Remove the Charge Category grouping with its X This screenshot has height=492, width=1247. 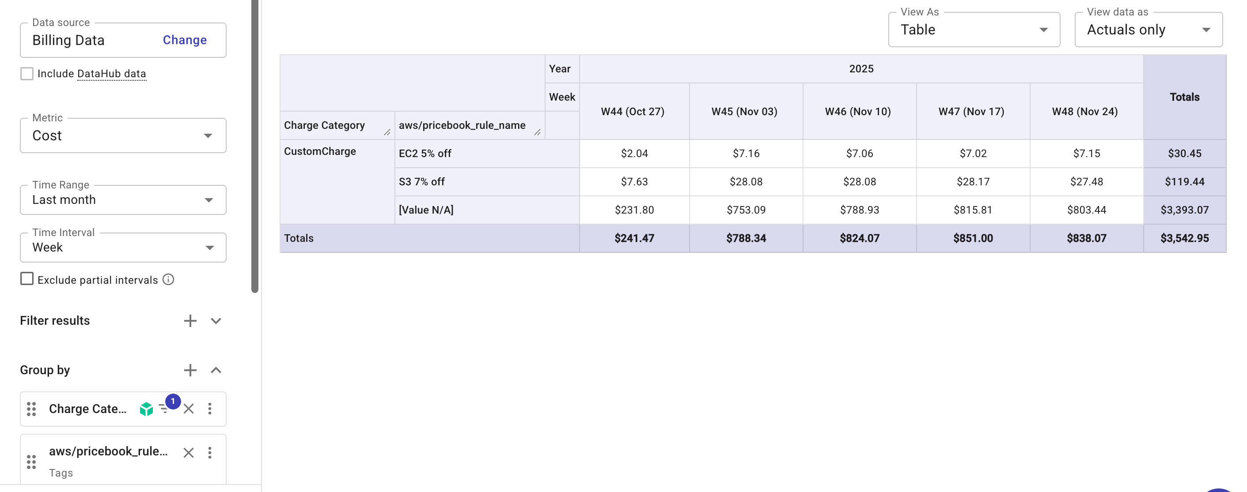(x=188, y=409)
